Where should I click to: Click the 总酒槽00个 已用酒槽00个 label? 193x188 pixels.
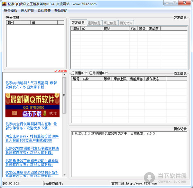coord(90,73)
